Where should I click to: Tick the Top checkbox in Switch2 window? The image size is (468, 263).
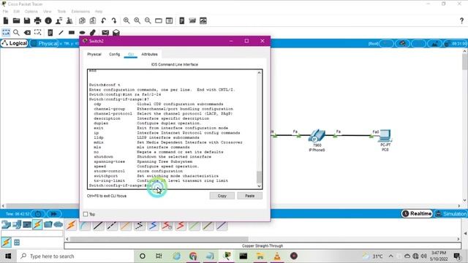pos(86,214)
